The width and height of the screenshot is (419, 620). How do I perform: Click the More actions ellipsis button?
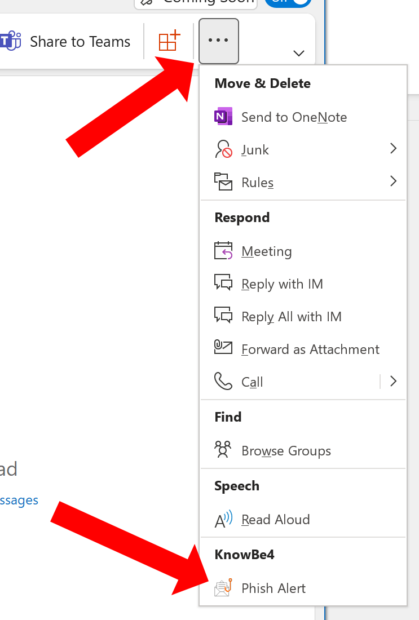coord(218,41)
